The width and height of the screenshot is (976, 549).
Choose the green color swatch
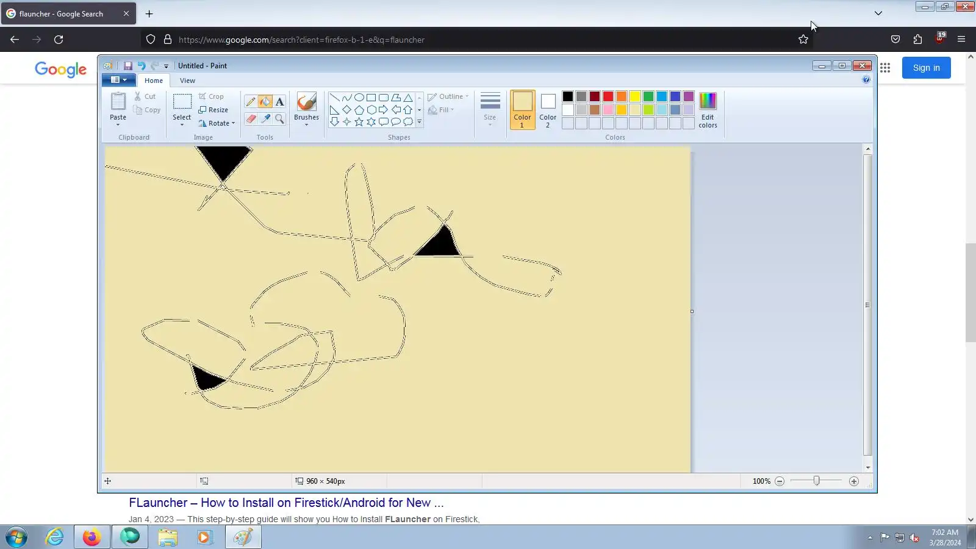tap(648, 96)
